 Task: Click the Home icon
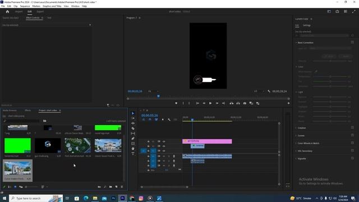point(7,11)
